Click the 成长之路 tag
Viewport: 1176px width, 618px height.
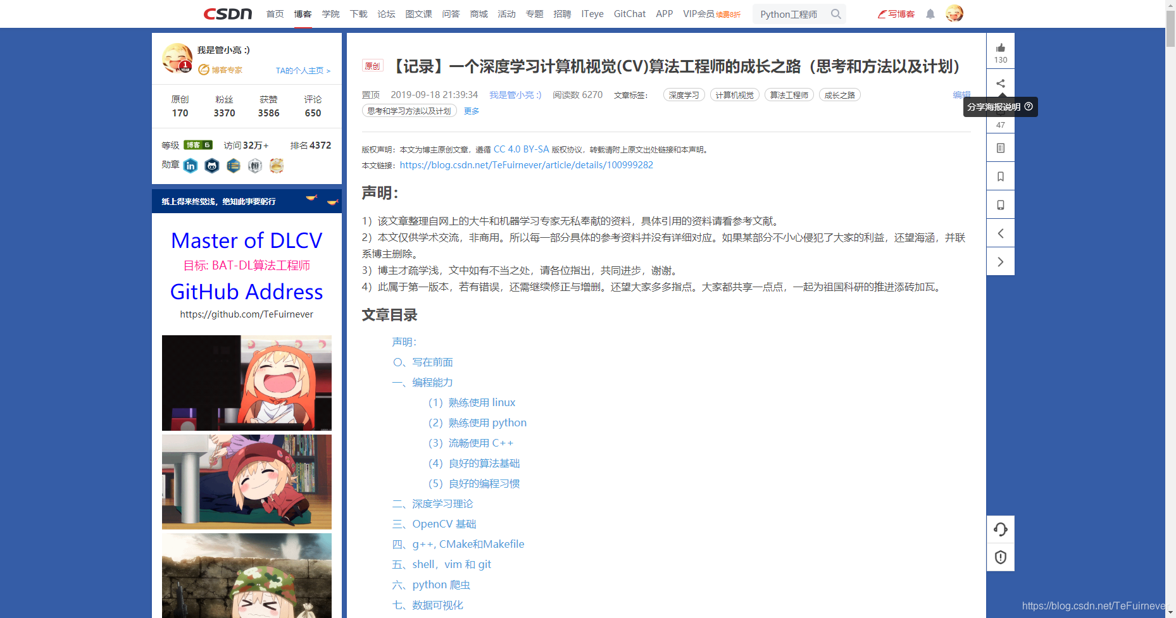[x=839, y=95]
